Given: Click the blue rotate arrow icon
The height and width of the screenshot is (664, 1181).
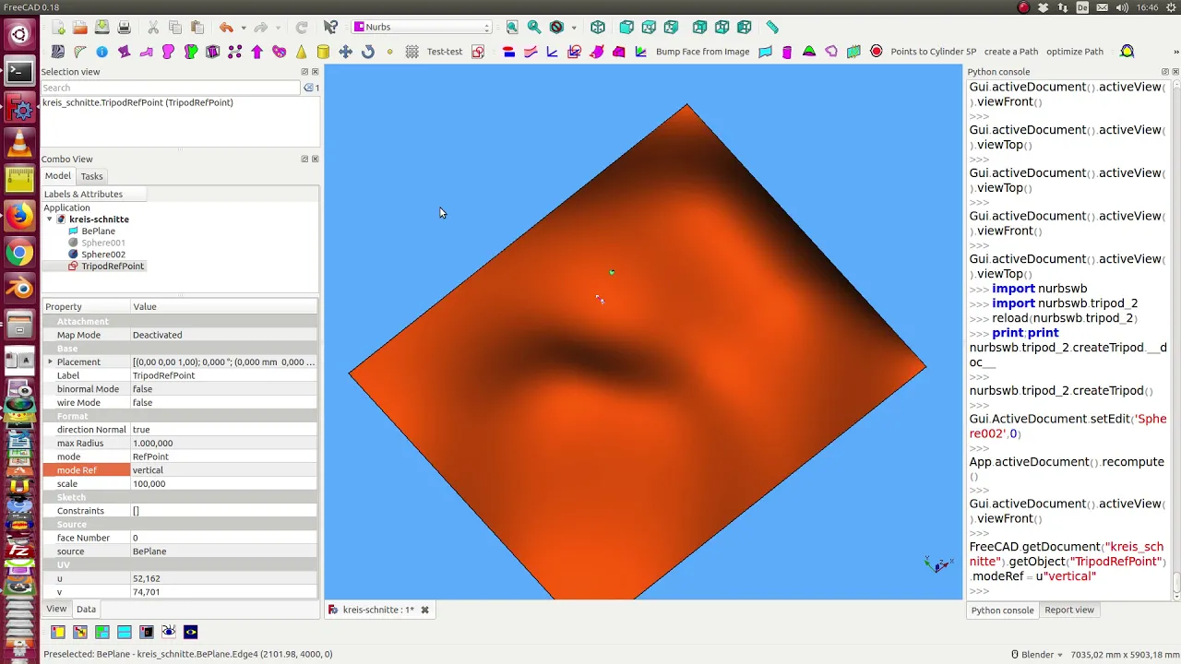Looking at the screenshot, I should click(368, 52).
